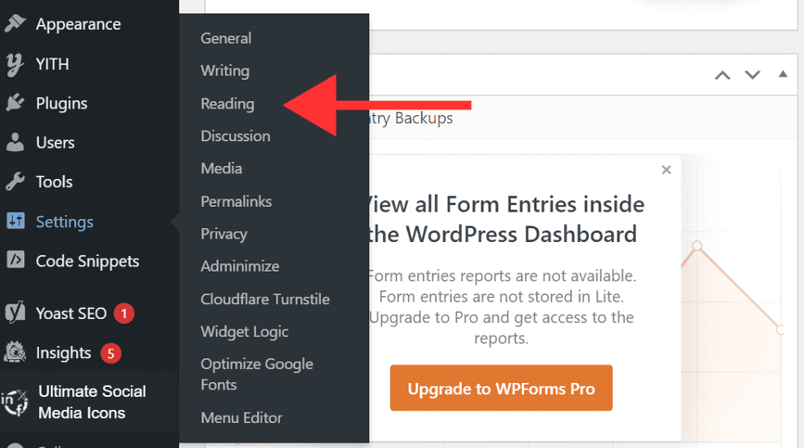
Task: Click the Yoast SEO icon
Action: [x=16, y=313]
